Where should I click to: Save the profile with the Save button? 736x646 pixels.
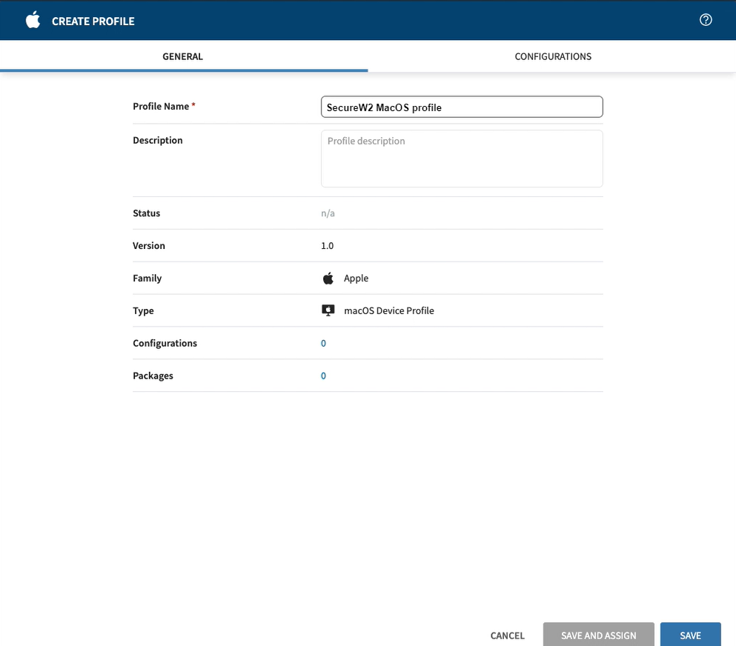[x=690, y=635]
